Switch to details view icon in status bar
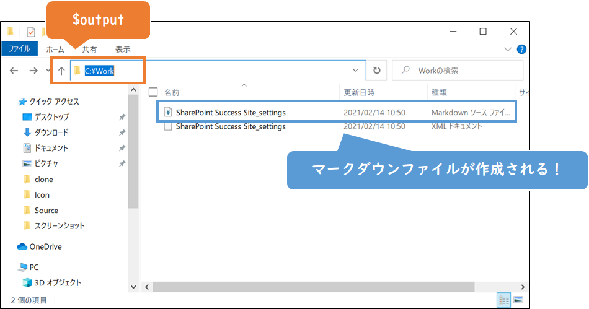589x309 pixels. coord(503,300)
